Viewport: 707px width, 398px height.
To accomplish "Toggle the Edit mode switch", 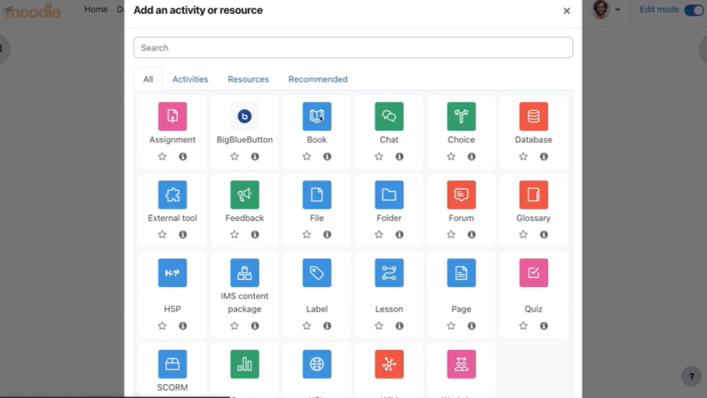I will tap(694, 10).
